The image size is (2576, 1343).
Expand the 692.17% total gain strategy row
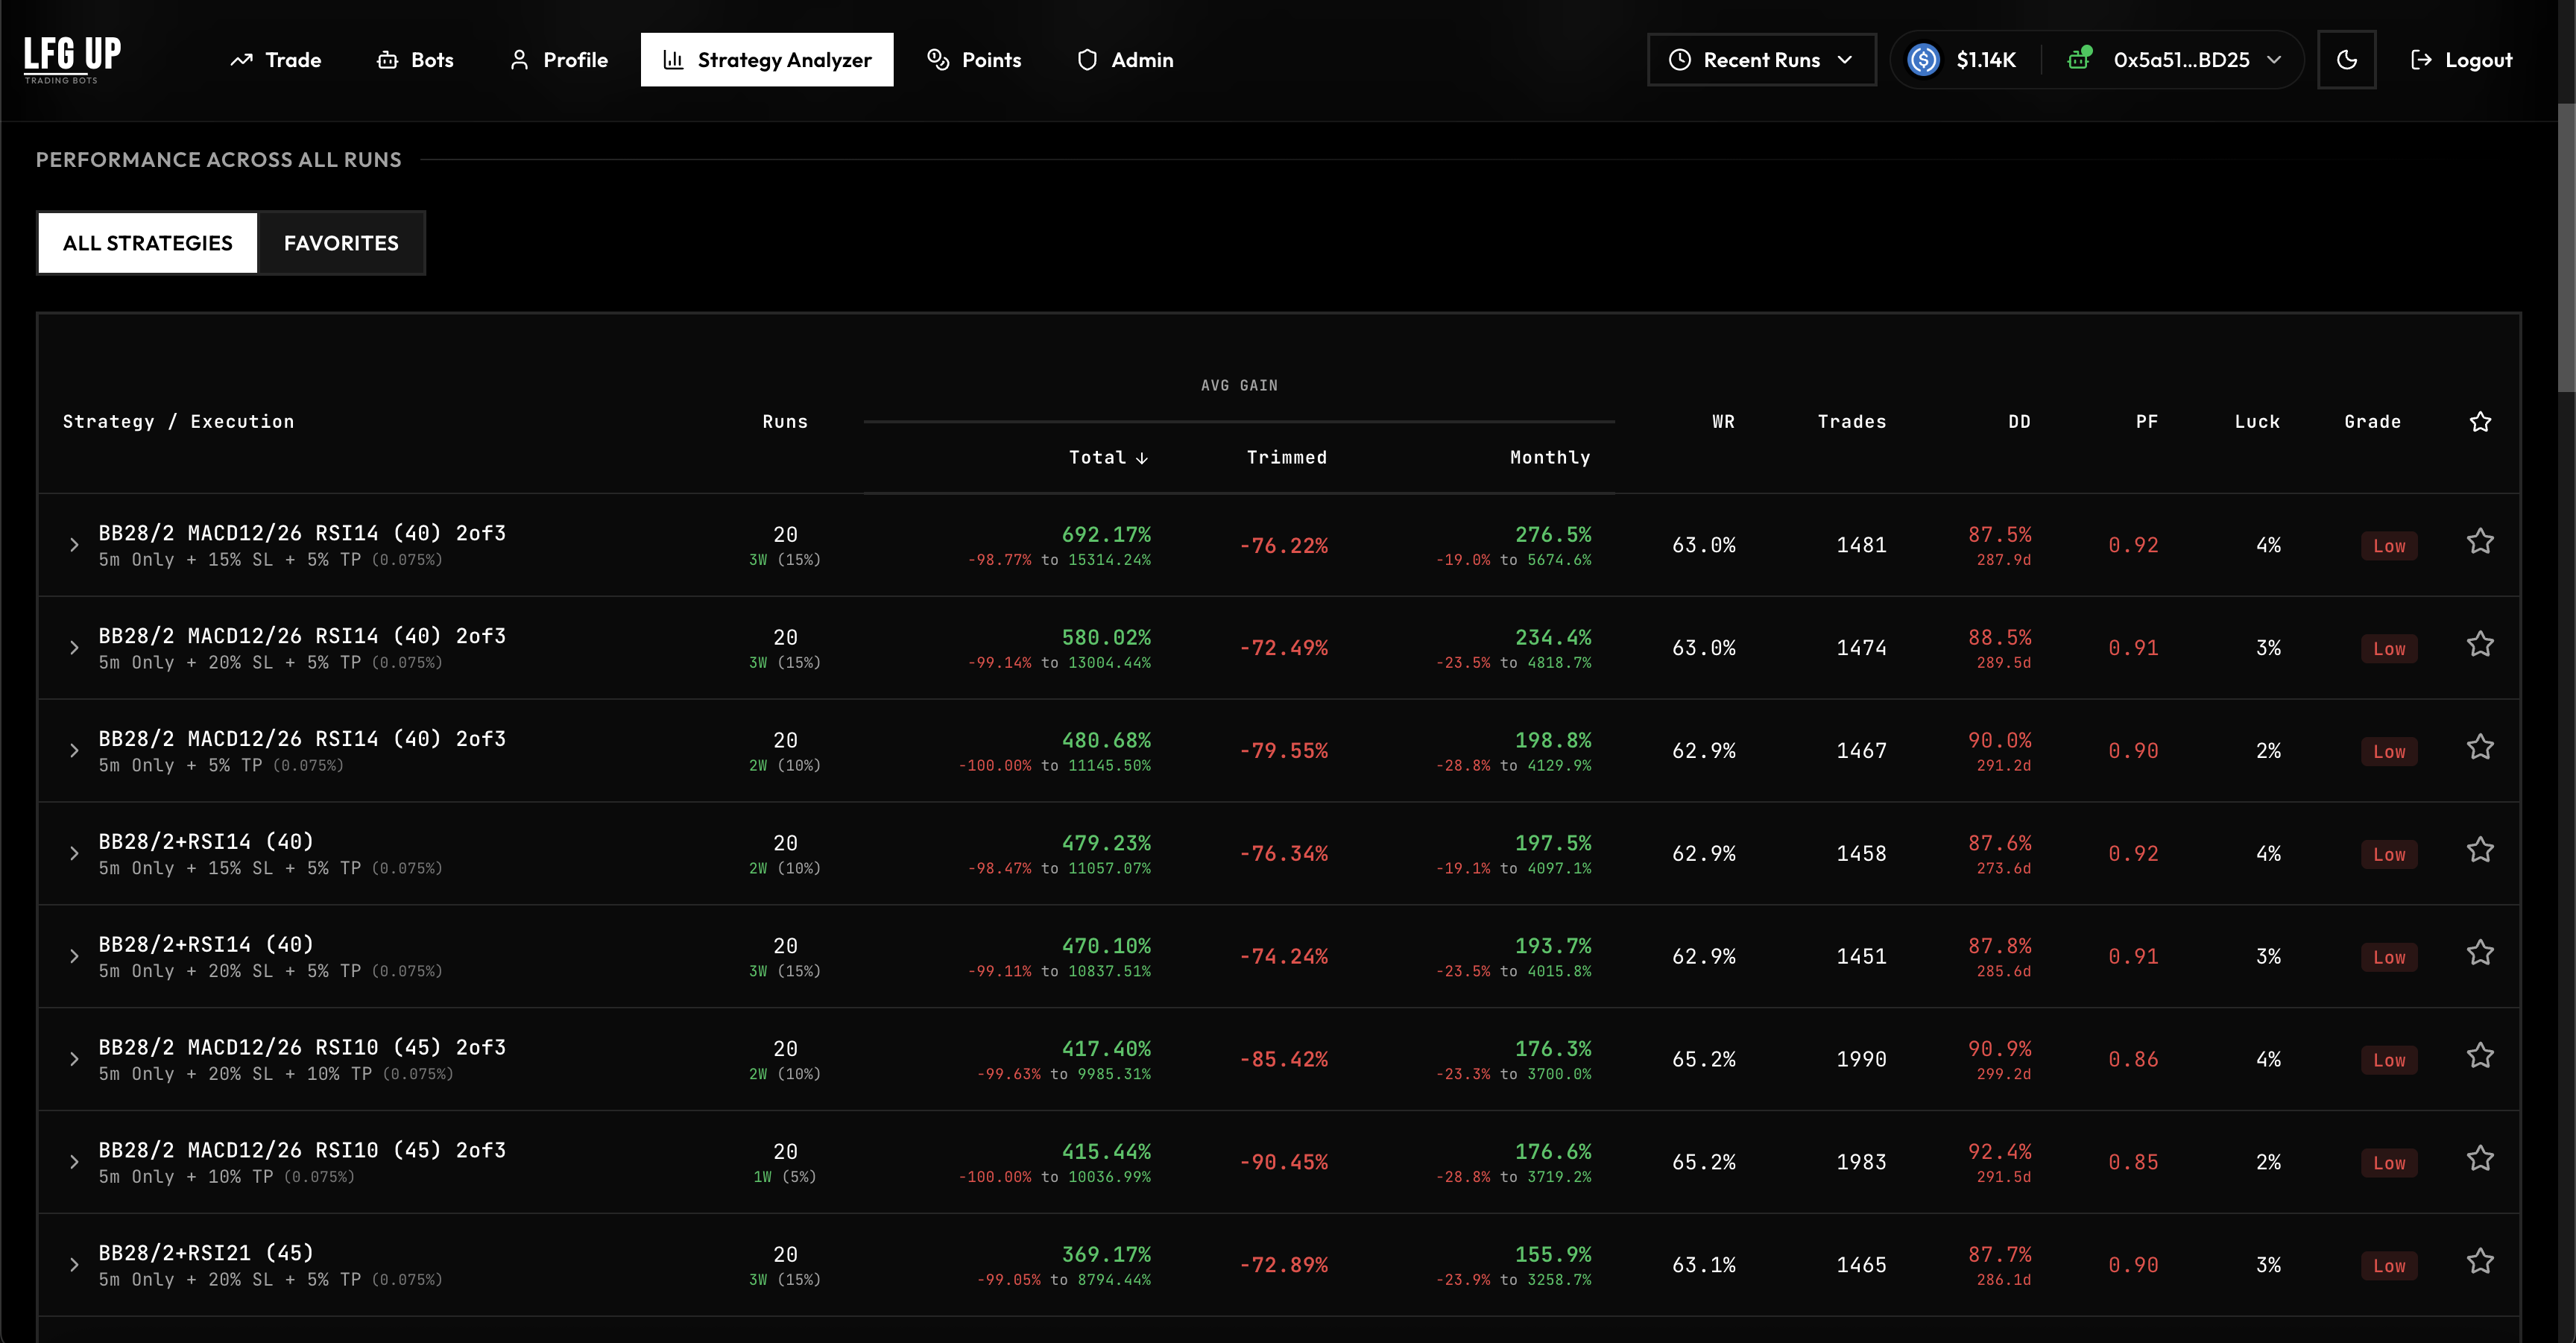coord(74,545)
